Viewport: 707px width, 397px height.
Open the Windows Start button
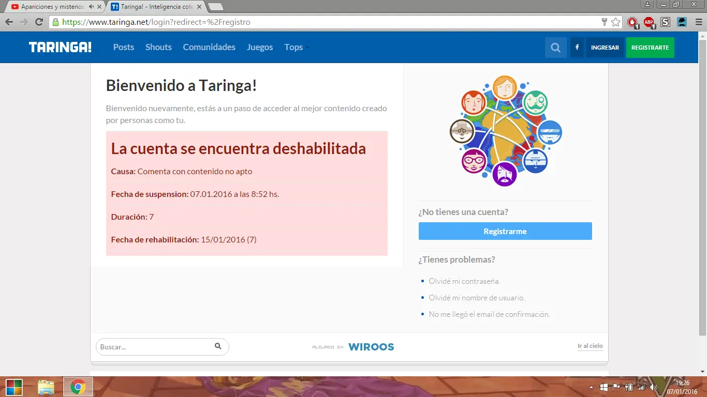coord(14,387)
